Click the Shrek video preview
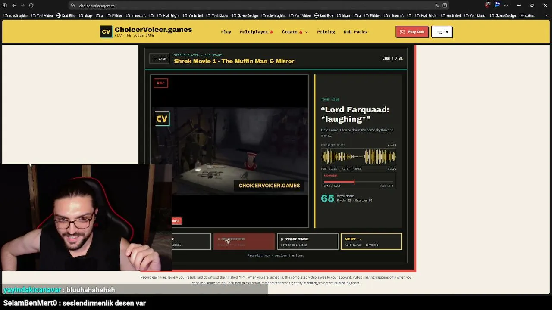The image size is (552, 310). point(229,151)
